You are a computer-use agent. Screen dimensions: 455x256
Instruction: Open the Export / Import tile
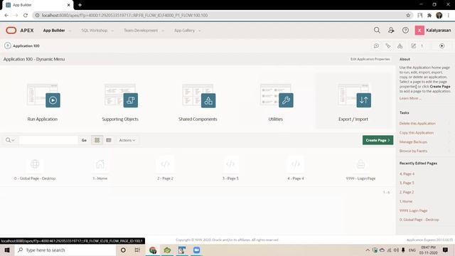[x=353, y=102]
